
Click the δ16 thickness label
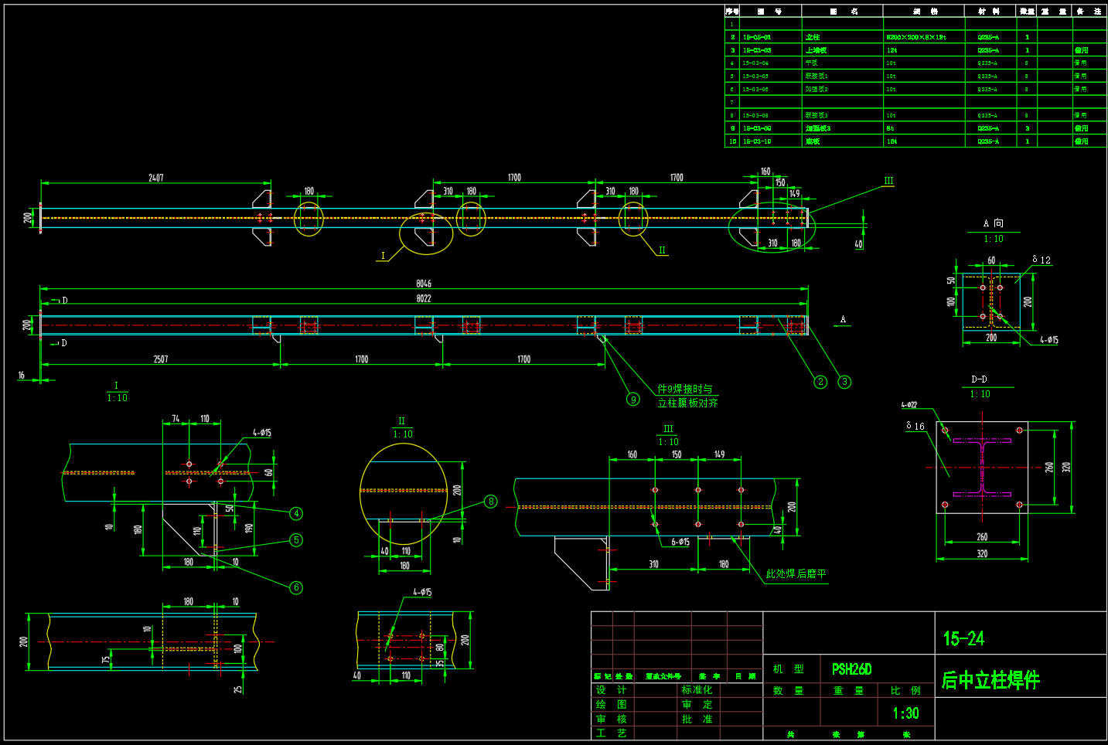point(915,426)
